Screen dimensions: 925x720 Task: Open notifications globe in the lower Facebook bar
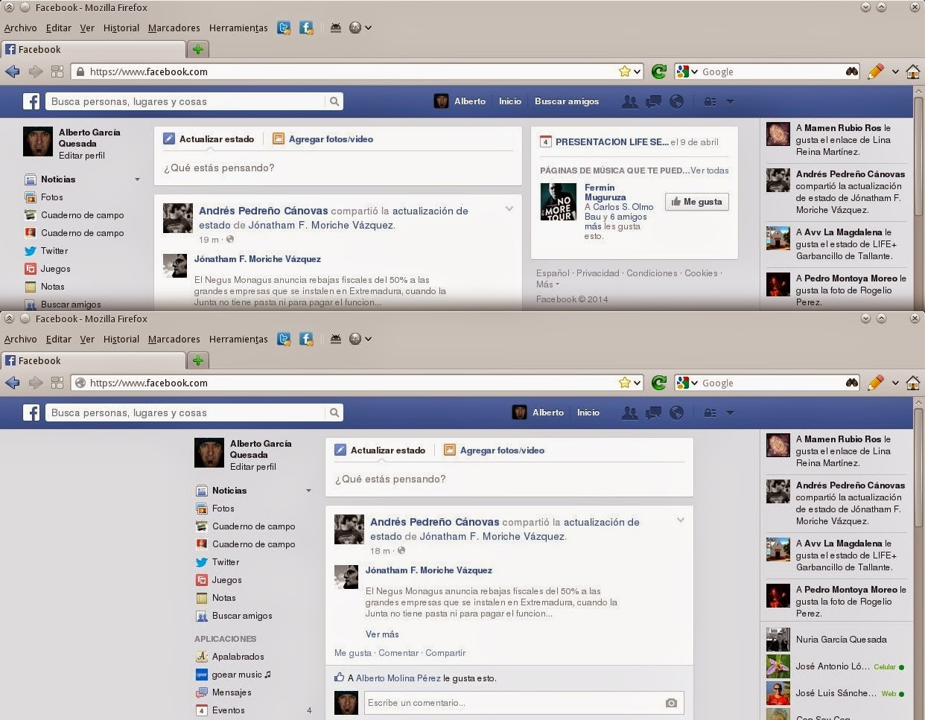(x=676, y=412)
